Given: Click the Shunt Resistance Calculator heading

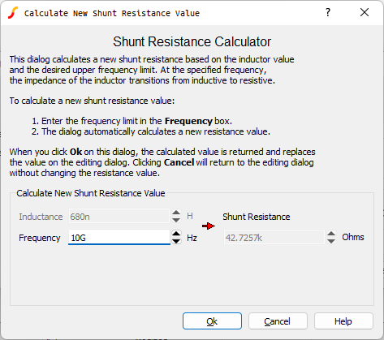Looking at the screenshot, I should (192, 42).
